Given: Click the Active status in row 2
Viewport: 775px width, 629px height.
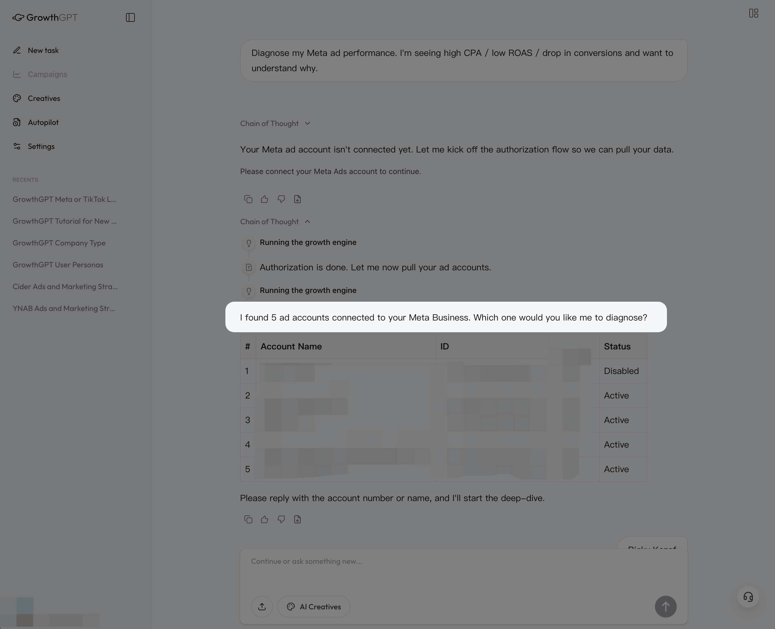Looking at the screenshot, I should pyautogui.click(x=616, y=396).
